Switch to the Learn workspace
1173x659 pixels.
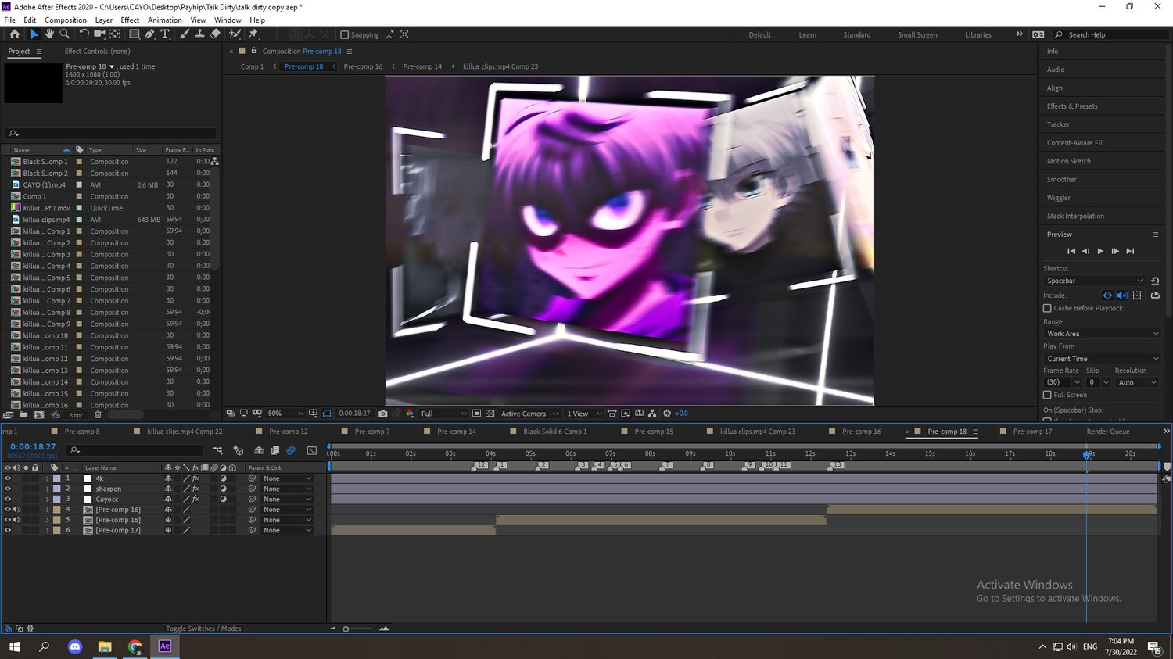807,35
